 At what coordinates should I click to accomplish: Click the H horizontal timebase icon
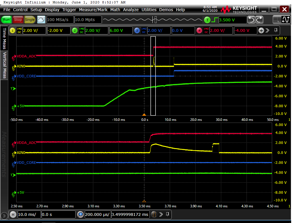13,214
